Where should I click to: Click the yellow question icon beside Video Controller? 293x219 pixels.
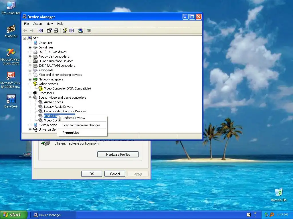[41, 88]
